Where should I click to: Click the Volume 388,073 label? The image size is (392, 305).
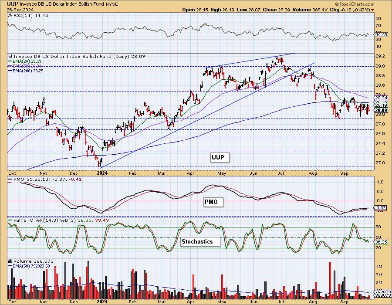pyautogui.click(x=34, y=261)
